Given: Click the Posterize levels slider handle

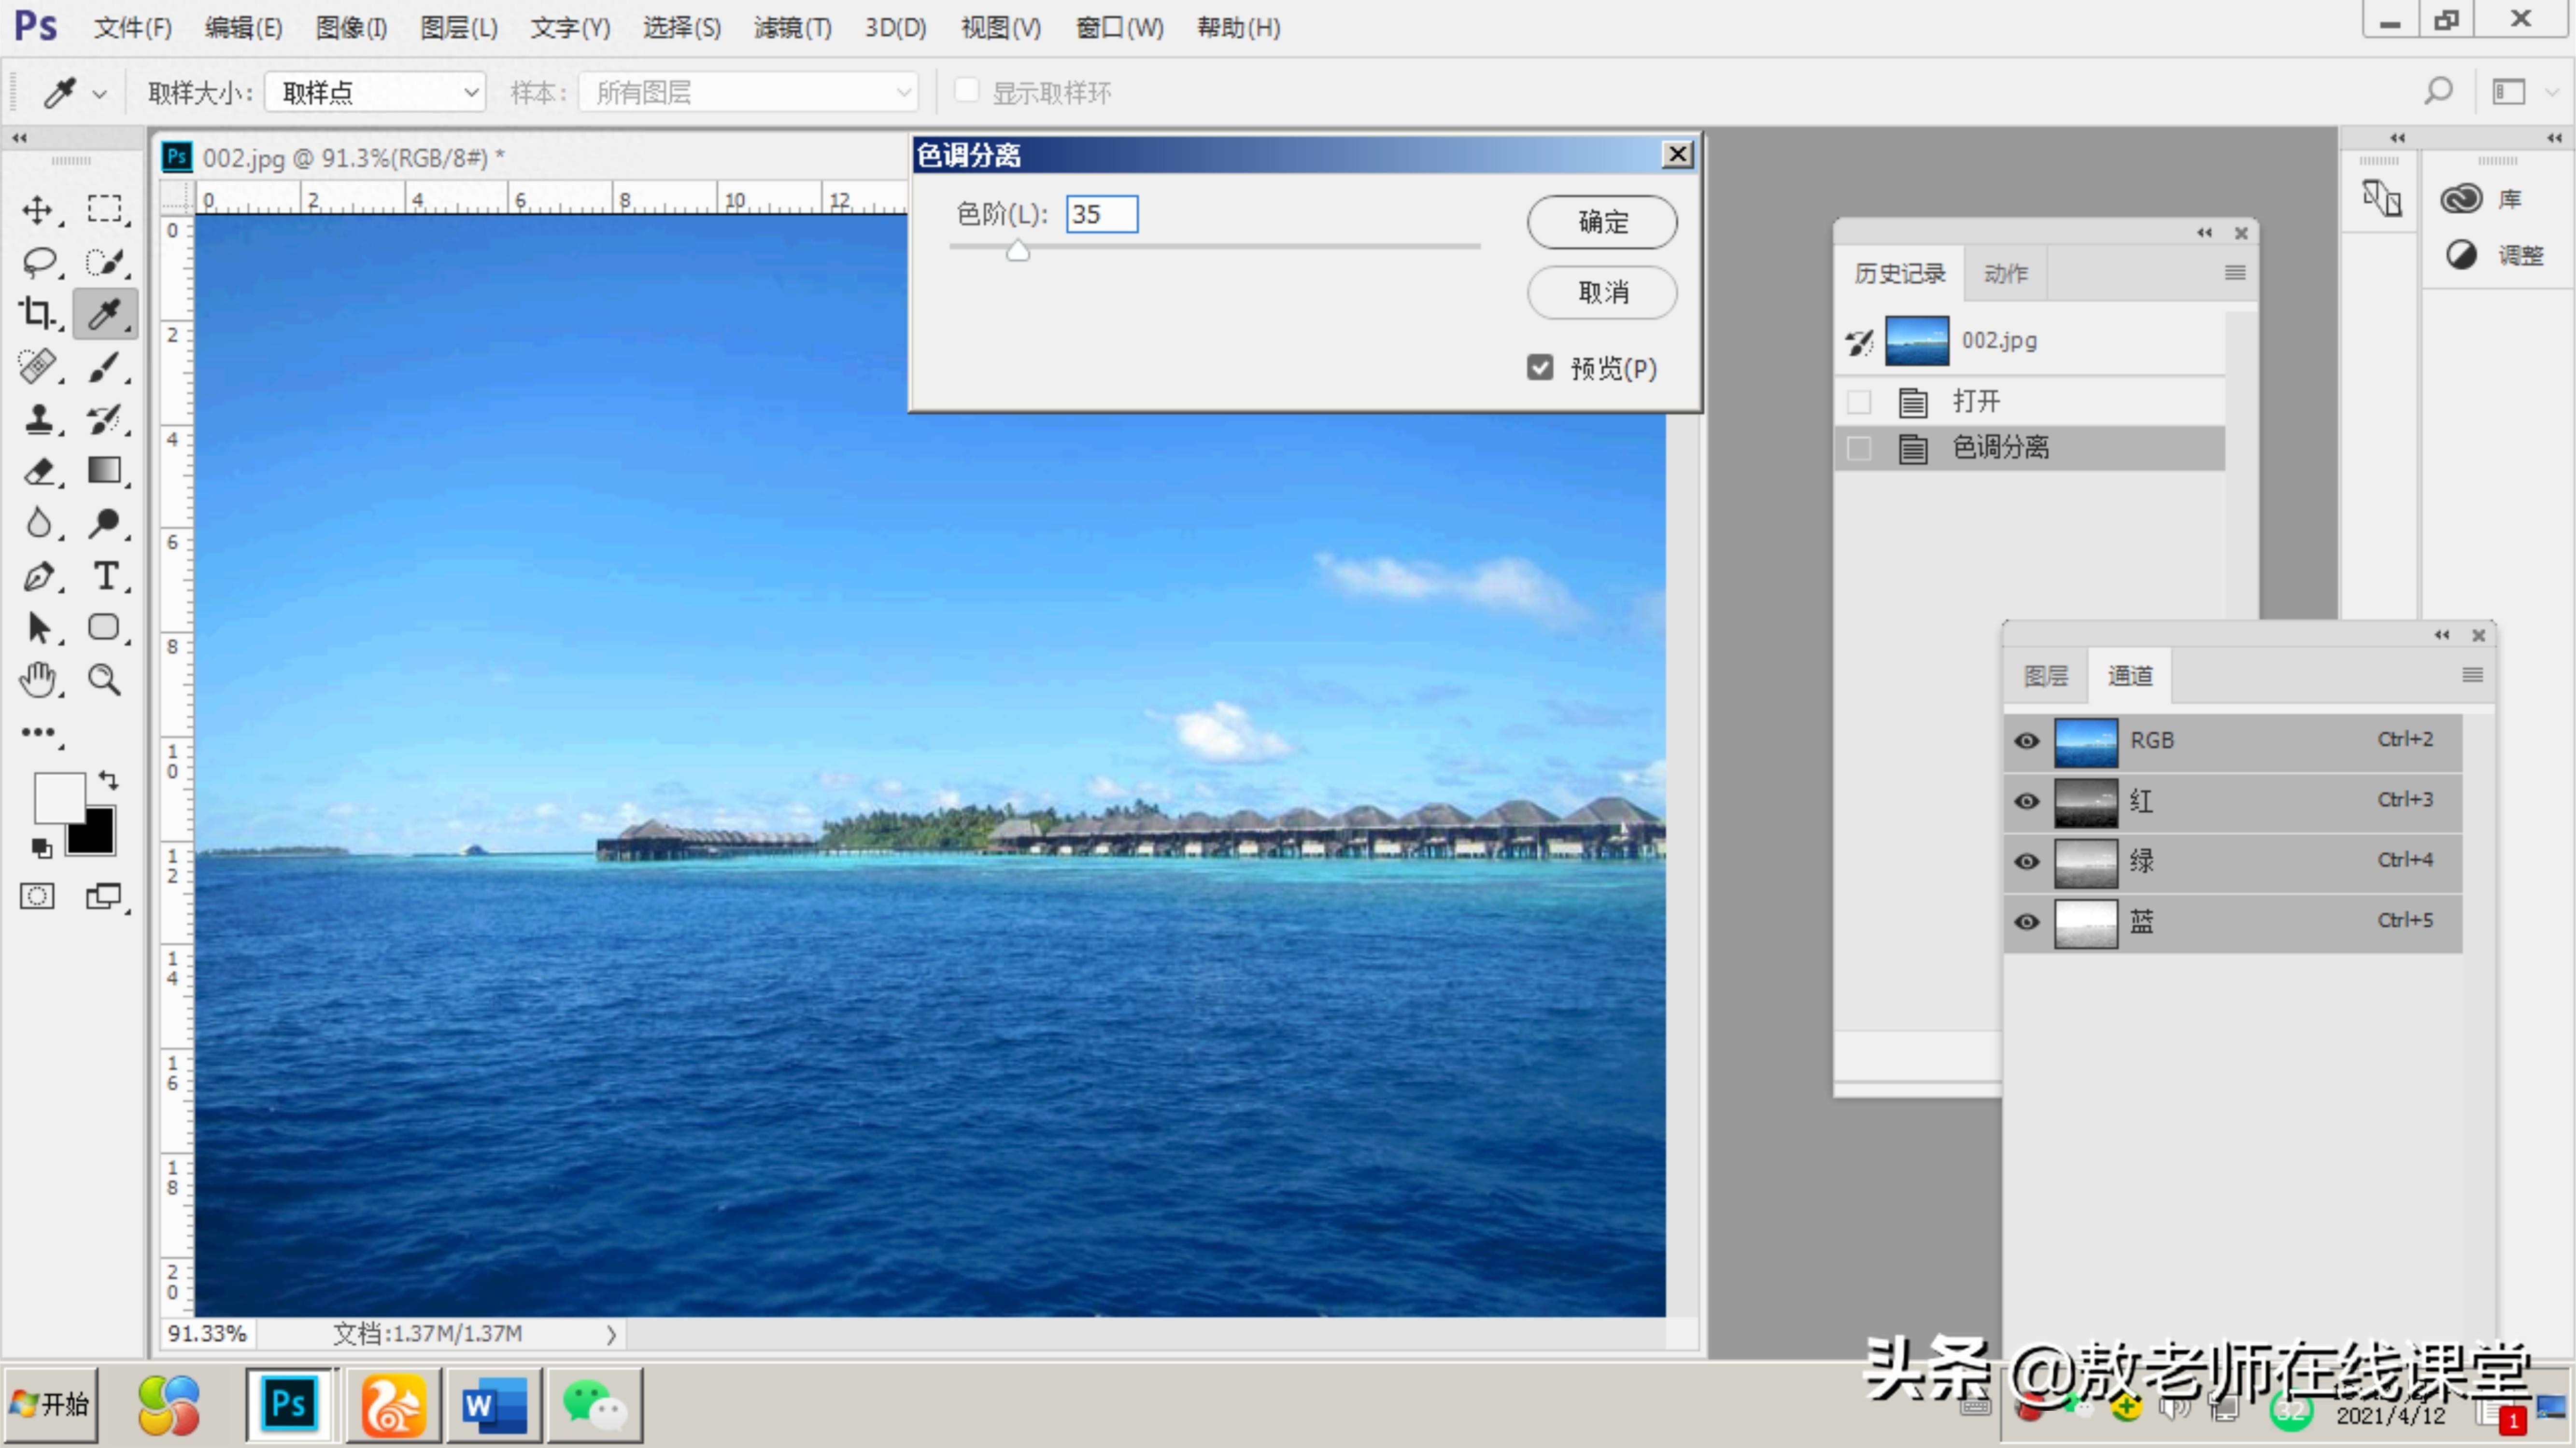Looking at the screenshot, I should click(1017, 251).
